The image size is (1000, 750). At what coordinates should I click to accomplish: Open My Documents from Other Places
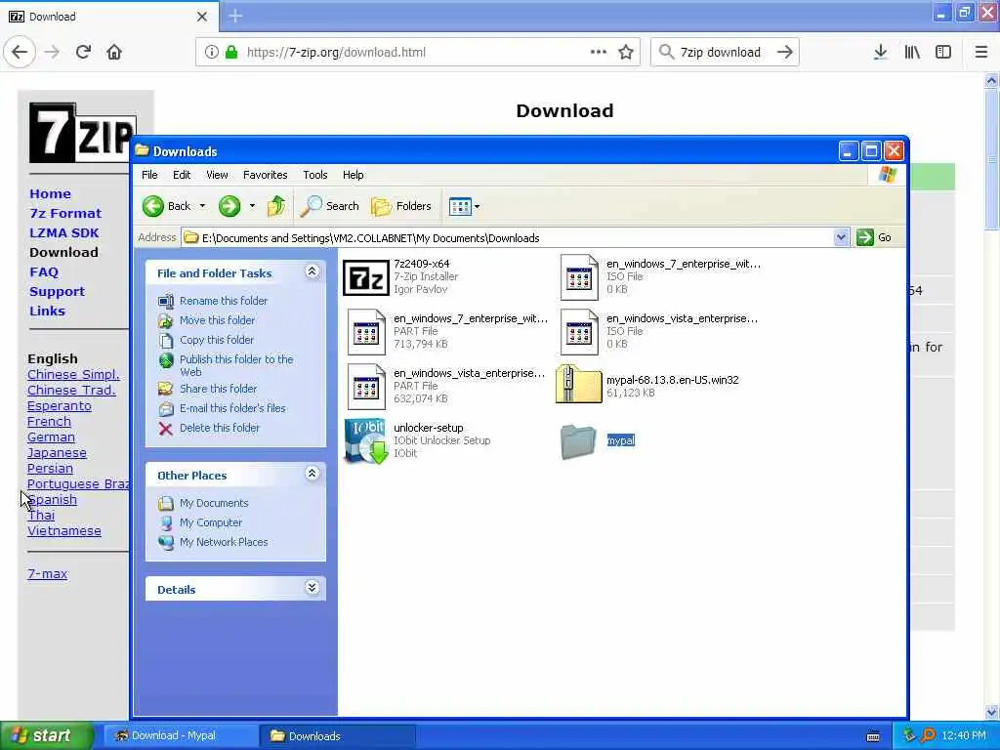[x=214, y=503]
